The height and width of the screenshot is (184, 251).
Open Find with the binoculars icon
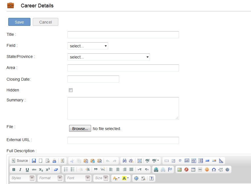(x=124, y=161)
